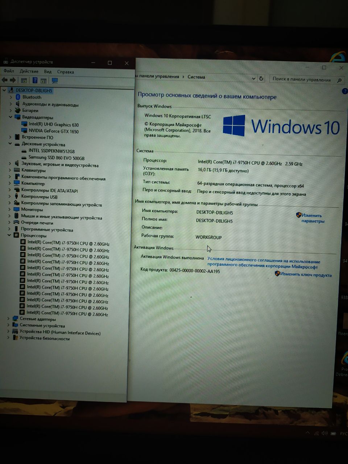The width and height of the screenshot is (348, 464).
Task: Click the blue help icon in System window
Action: click(345, 91)
